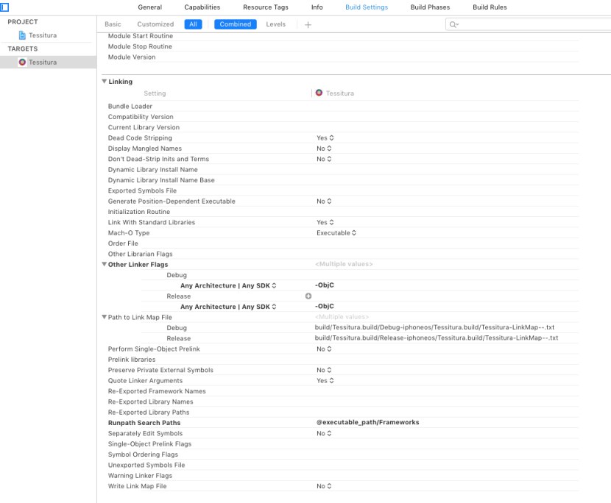Click the add-condition plus icon beside Release
The height and width of the screenshot is (503, 611).
pos(308,296)
